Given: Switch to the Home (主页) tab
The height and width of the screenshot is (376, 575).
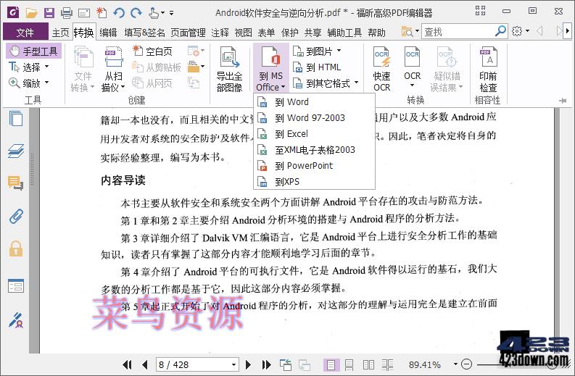Looking at the screenshot, I should click(x=60, y=33).
